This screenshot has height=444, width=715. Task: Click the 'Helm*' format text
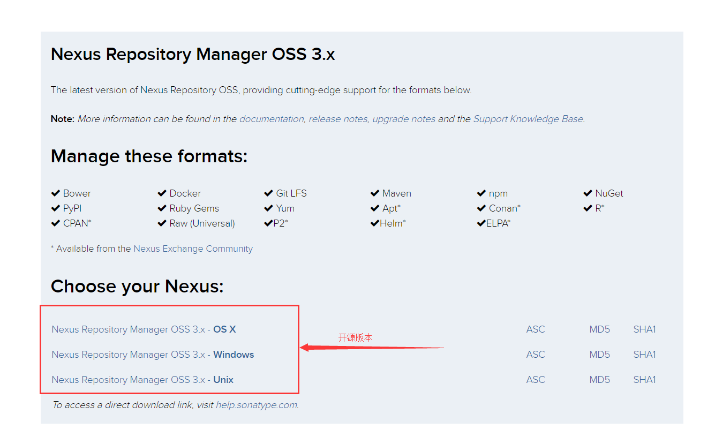[393, 223]
